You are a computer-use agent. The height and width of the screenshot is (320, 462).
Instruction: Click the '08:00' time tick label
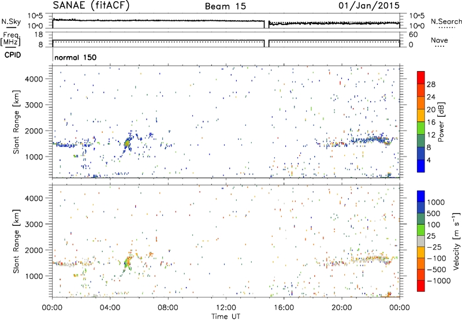(x=168, y=308)
